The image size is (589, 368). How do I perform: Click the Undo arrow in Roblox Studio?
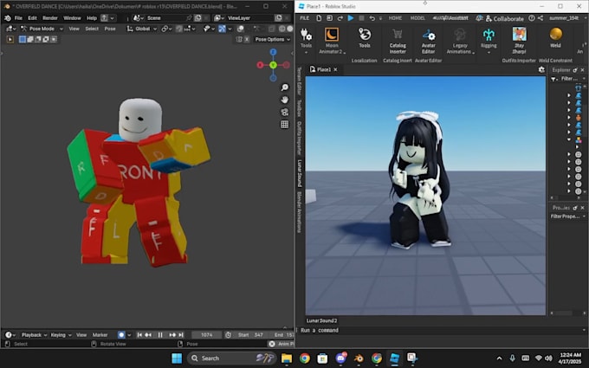(372, 18)
